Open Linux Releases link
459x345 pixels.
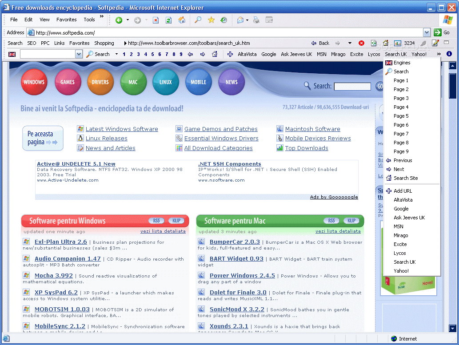[107, 139]
